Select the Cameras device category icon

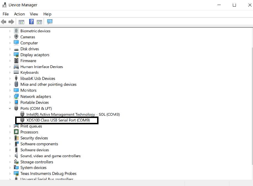tap(16, 37)
